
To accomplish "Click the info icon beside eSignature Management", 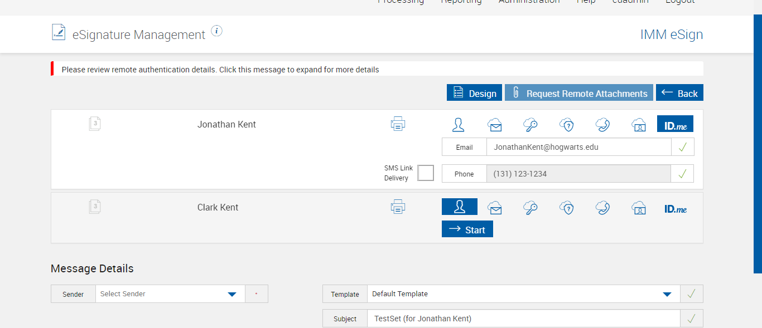I will [217, 31].
